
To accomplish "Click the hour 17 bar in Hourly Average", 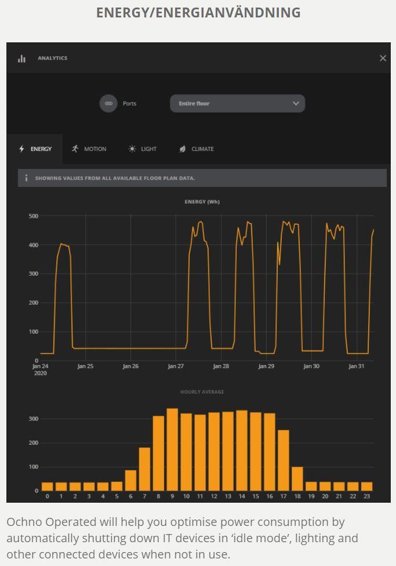I will (x=284, y=460).
